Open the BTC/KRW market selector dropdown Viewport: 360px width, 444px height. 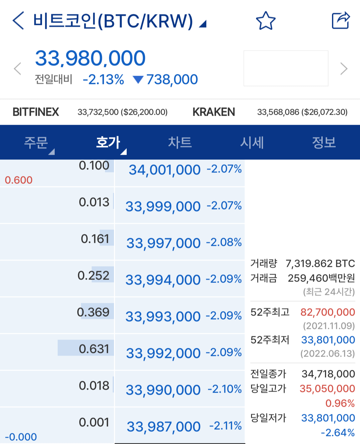[x=203, y=24]
